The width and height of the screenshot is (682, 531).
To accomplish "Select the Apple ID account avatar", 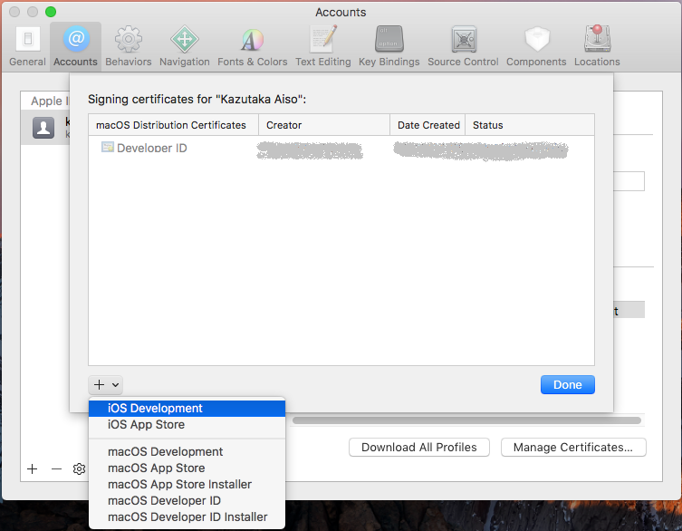I will pos(43,128).
